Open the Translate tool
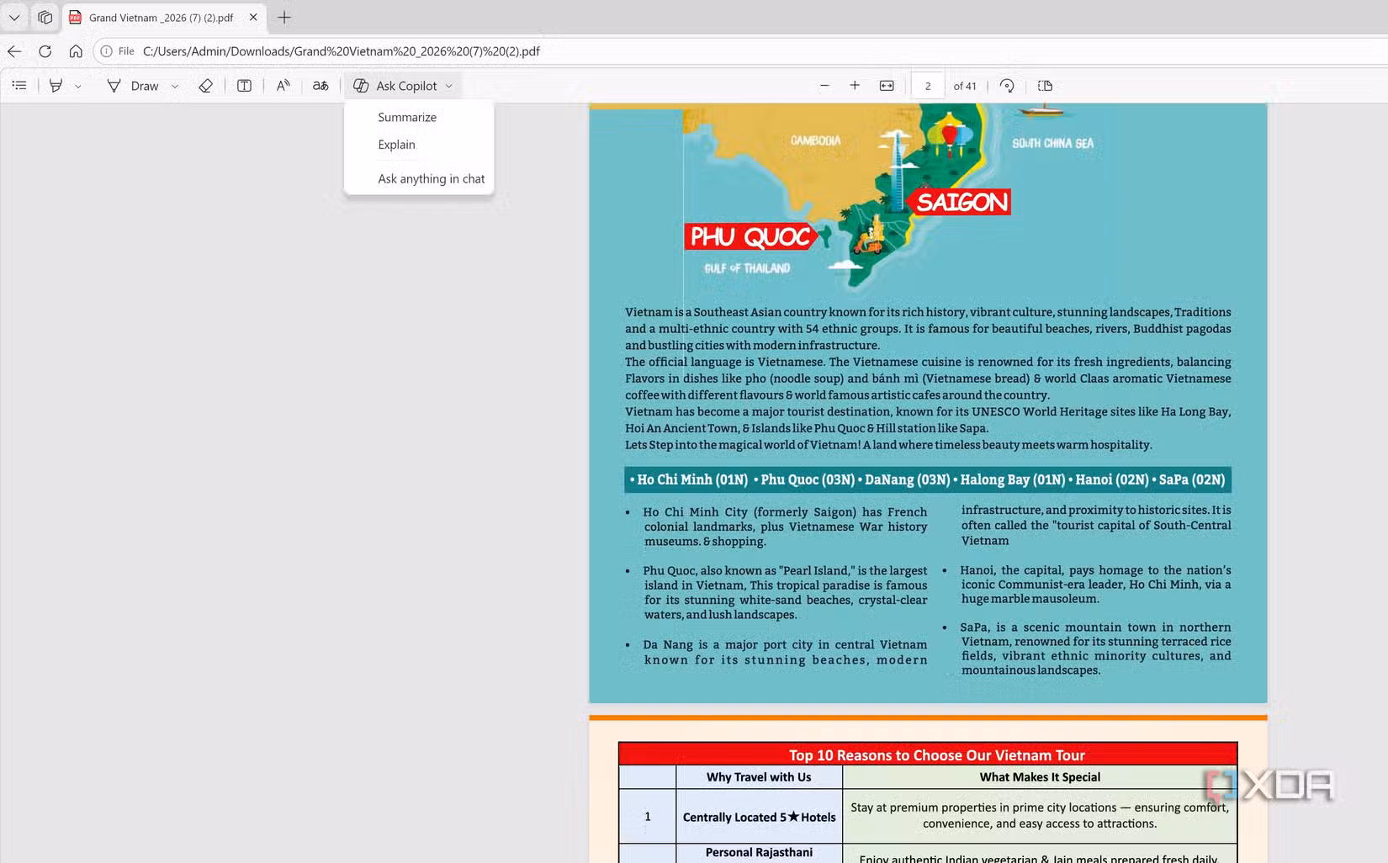The width and height of the screenshot is (1388, 863). [x=321, y=86]
